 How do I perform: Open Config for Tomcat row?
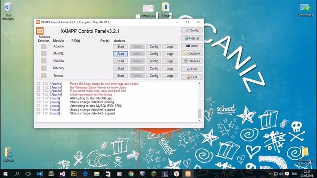pos(154,76)
